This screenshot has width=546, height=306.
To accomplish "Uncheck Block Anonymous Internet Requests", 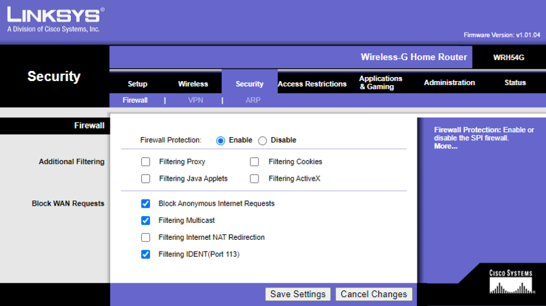I will (145, 203).
